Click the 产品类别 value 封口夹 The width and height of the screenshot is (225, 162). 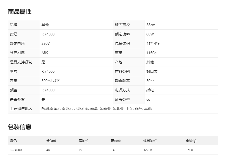[150, 71]
